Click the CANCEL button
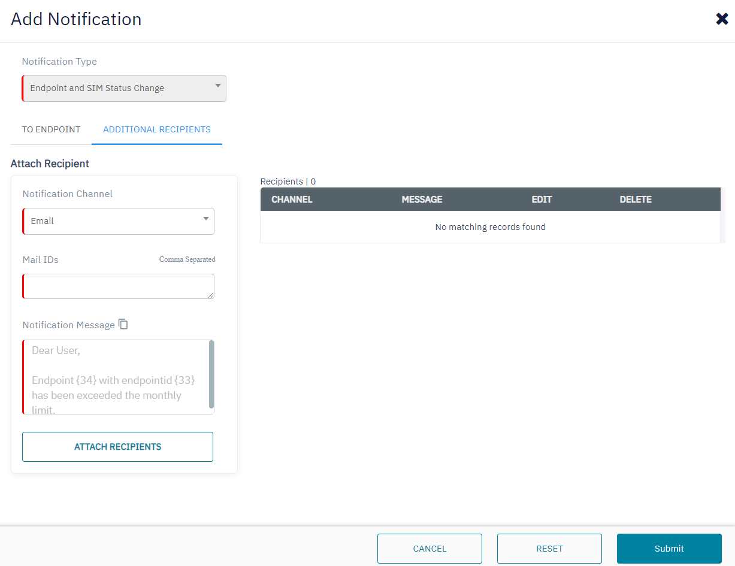This screenshot has width=735, height=566. click(429, 549)
